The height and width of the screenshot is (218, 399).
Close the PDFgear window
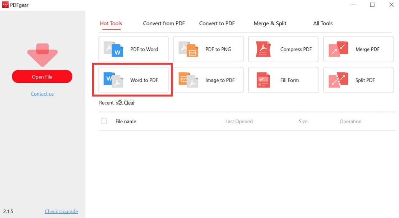pyautogui.click(x=391, y=5)
